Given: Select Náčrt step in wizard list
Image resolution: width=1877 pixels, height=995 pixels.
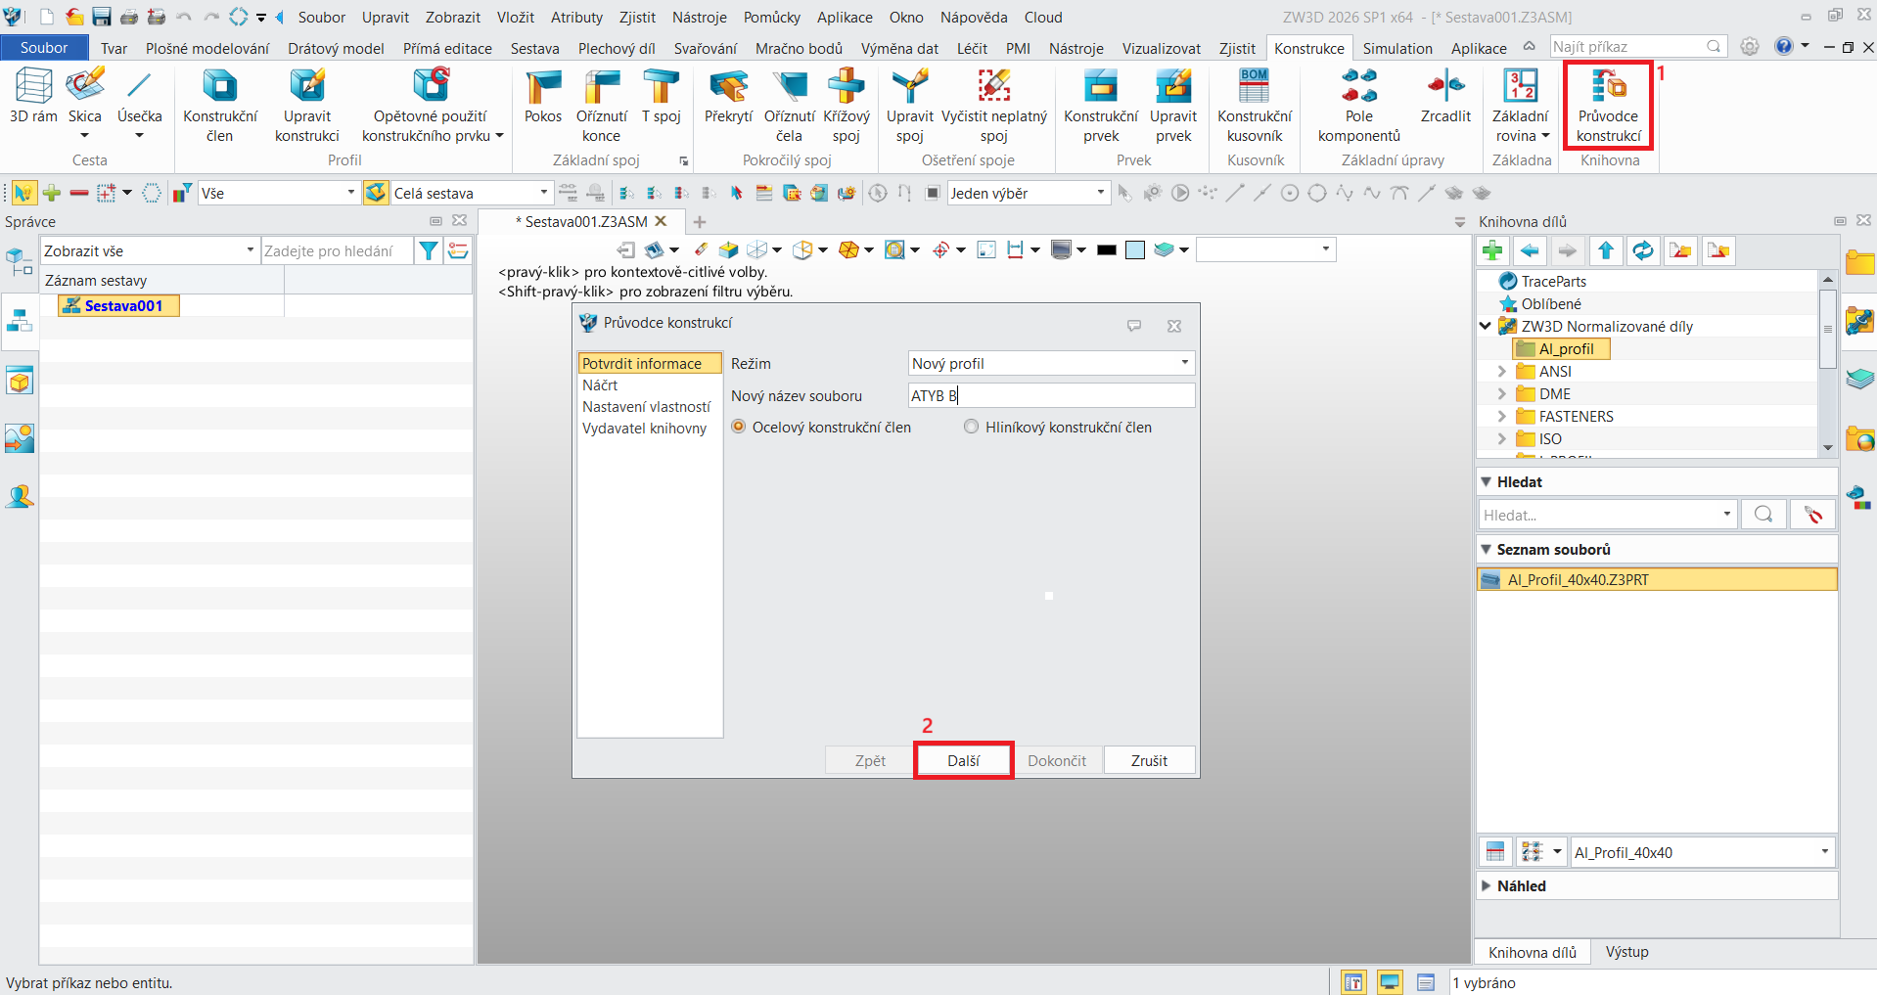Looking at the screenshot, I should (600, 385).
